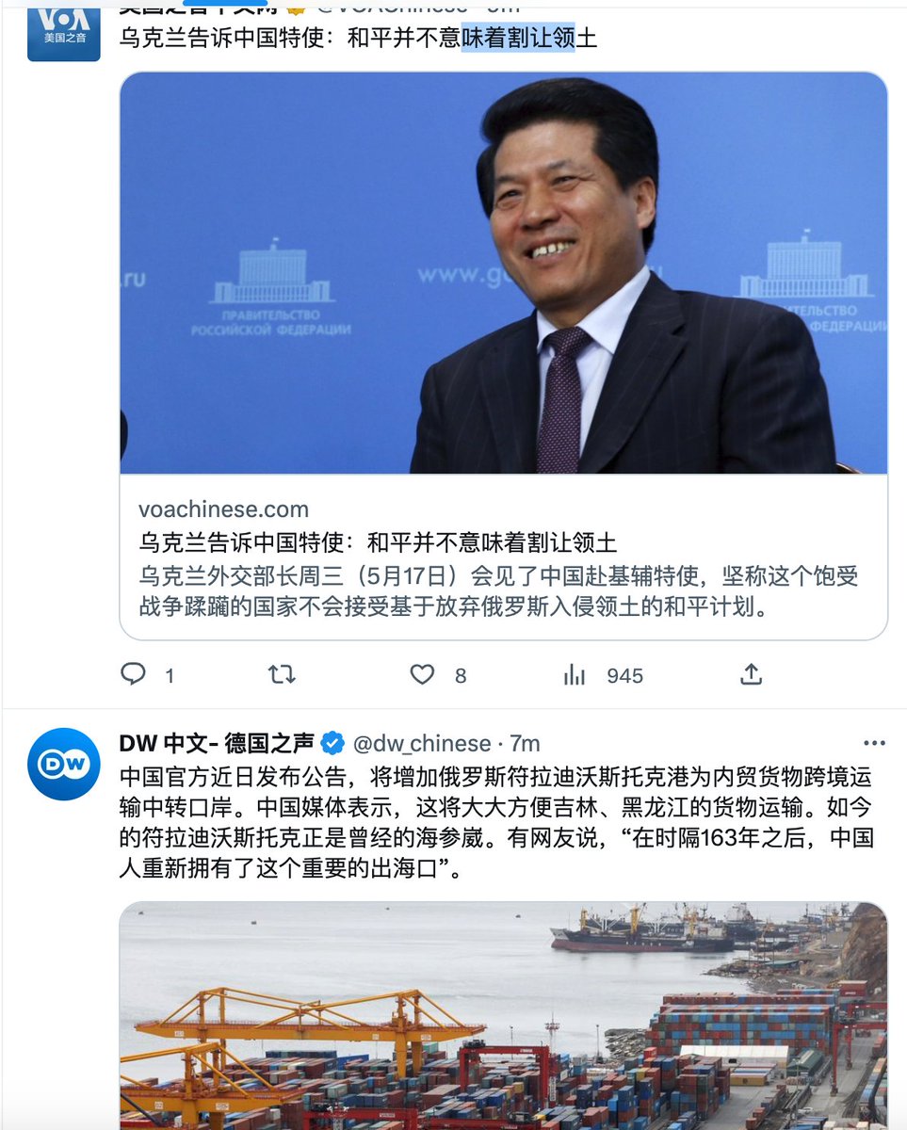Image resolution: width=907 pixels, height=1130 pixels.
Task: Open the card headline 乌克兰告诉中国特使
Action: [378, 542]
